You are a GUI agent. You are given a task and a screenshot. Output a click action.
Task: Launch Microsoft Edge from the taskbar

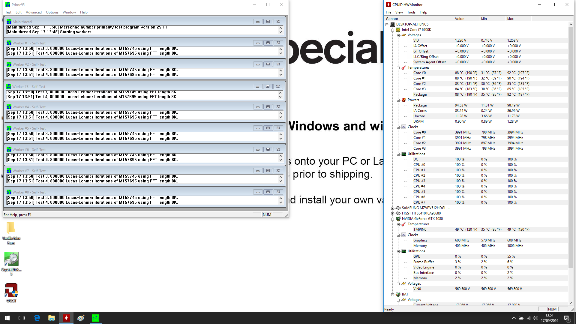(37, 318)
